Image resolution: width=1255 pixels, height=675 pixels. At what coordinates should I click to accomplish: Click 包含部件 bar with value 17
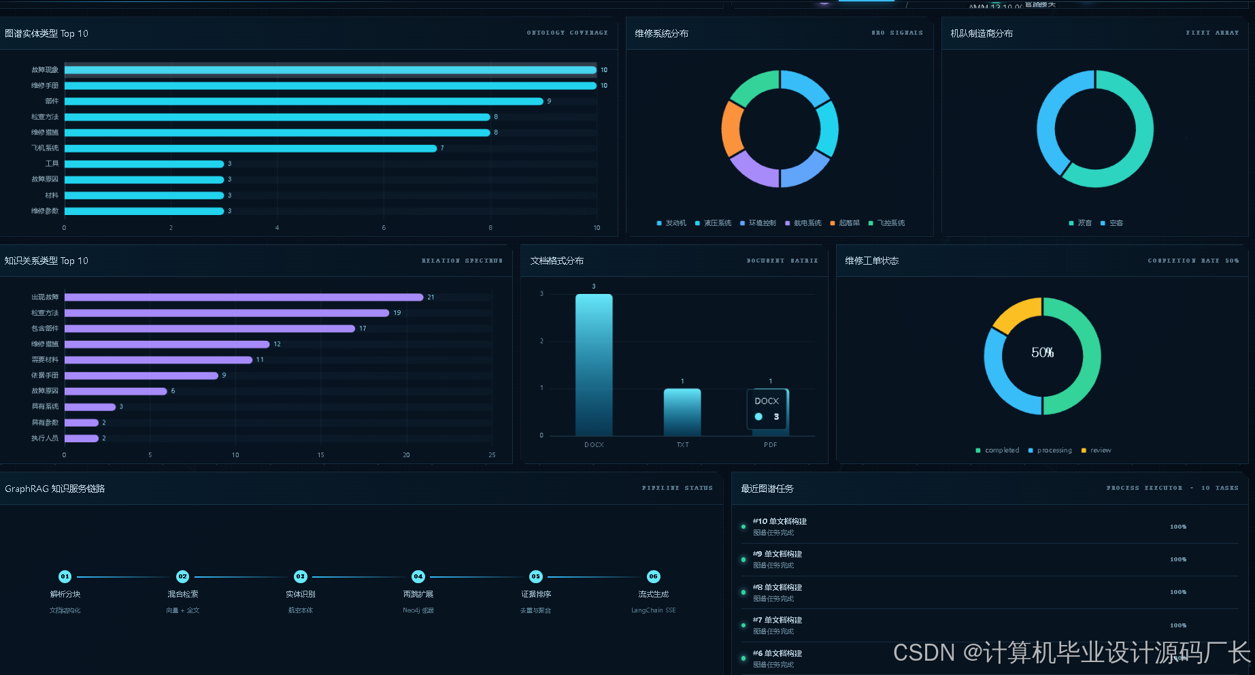click(x=210, y=329)
